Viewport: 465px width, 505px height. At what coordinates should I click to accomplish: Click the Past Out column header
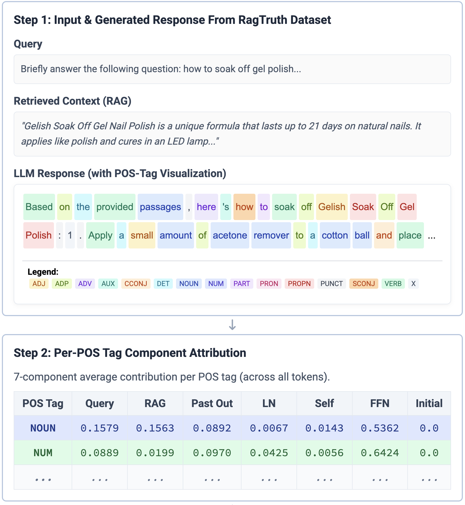click(x=212, y=403)
